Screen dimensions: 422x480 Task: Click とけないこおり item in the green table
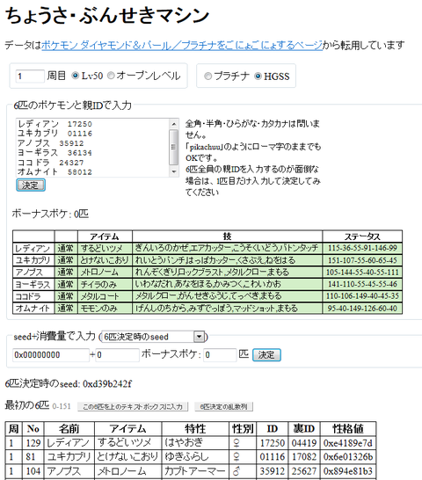click(x=105, y=260)
